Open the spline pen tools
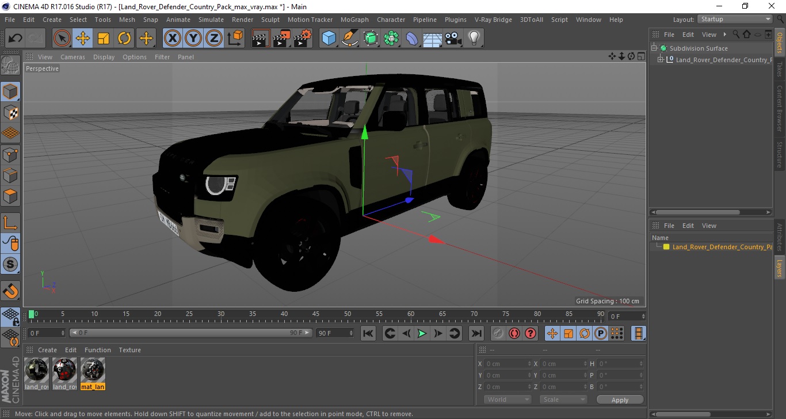 click(x=350, y=39)
